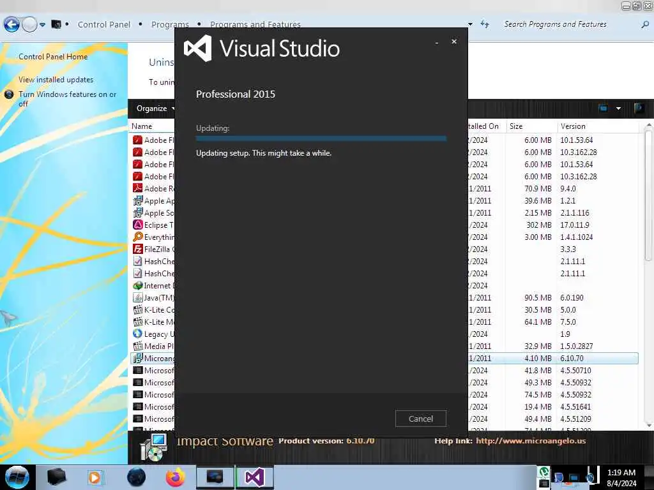Open help via the toolbar help icon
Screen dimensions: 654x490
639,108
